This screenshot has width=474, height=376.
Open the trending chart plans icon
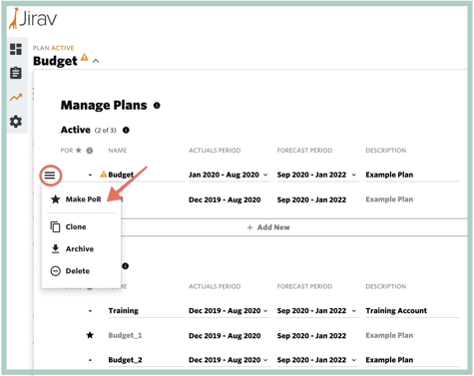tap(16, 97)
